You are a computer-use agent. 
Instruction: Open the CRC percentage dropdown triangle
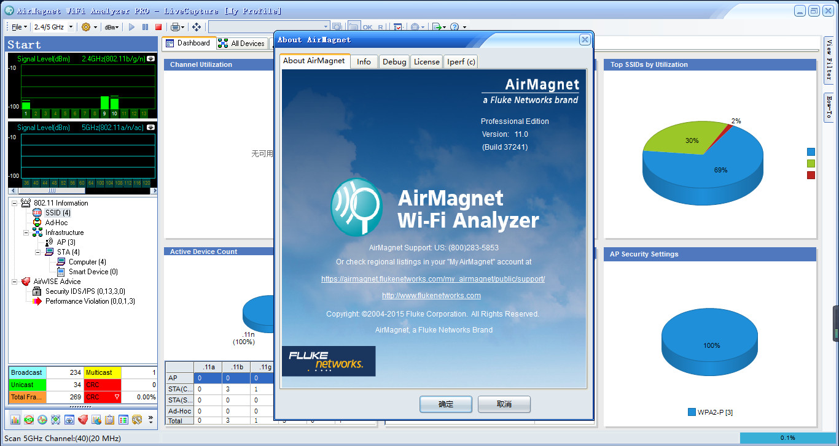[117, 398]
